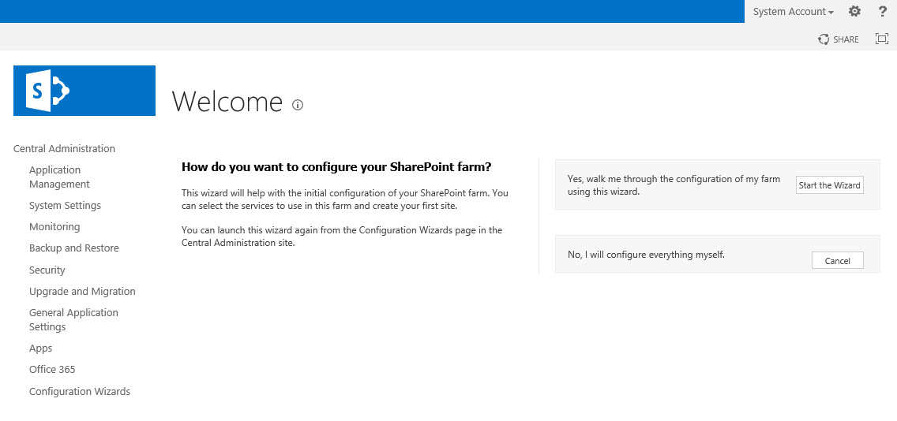Start the Wizard for farm configuration
The height and width of the screenshot is (421, 897).
[x=829, y=185]
